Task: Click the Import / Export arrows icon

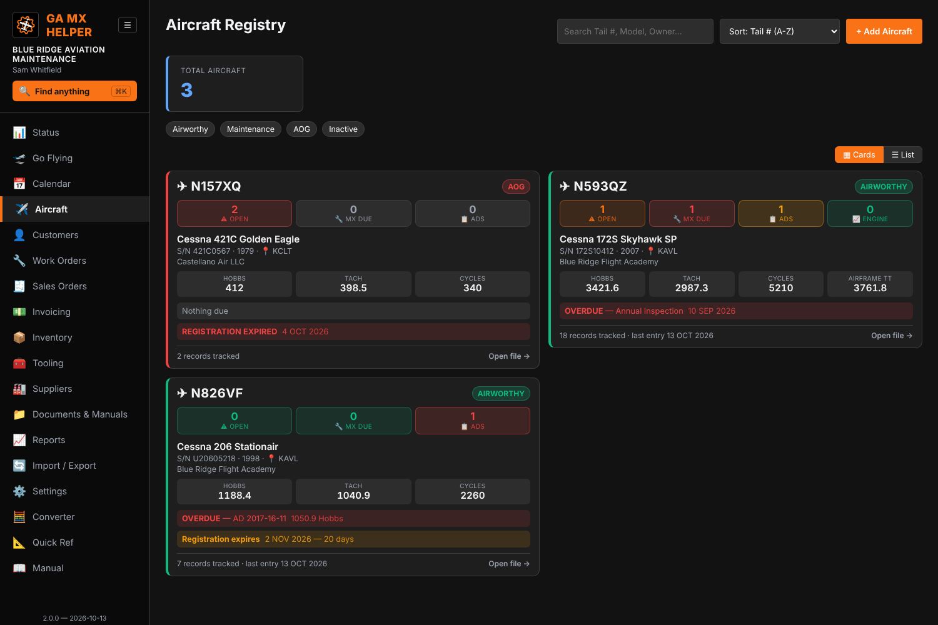Action: [x=19, y=466]
